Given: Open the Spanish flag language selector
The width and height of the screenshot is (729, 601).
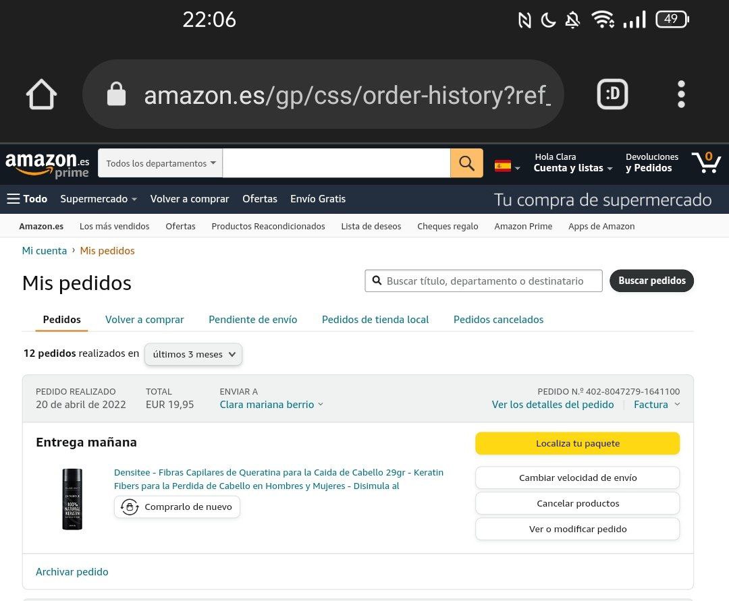Looking at the screenshot, I should 507,166.
